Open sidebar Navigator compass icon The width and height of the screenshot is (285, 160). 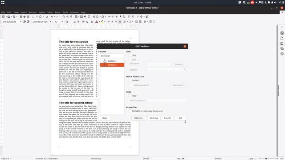point(282,54)
